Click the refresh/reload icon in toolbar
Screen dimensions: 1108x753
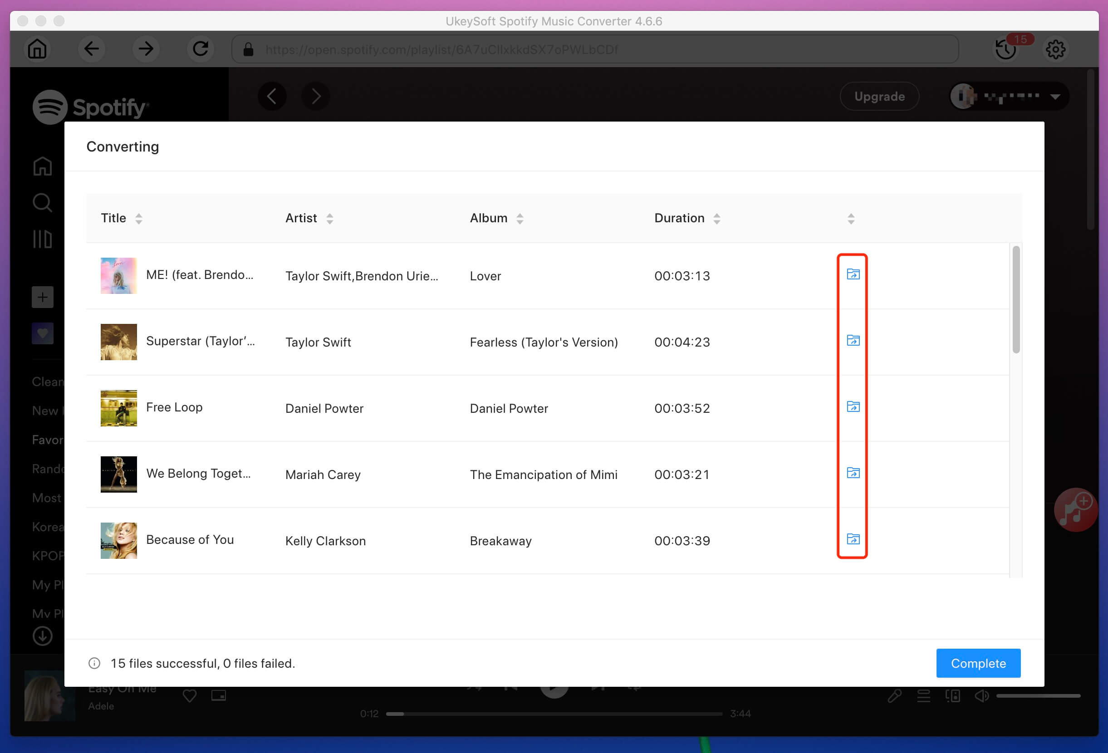click(199, 48)
